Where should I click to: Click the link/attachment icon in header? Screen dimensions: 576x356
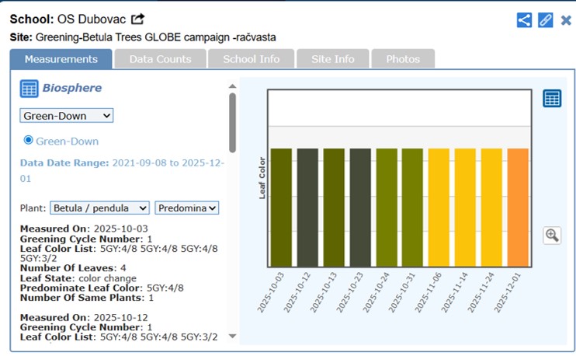point(545,20)
